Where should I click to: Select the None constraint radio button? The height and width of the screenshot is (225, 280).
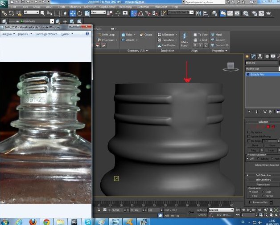(x=250, y=192)
